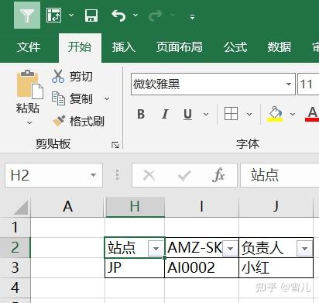Select cell containing AI0002

click(202, 267)
